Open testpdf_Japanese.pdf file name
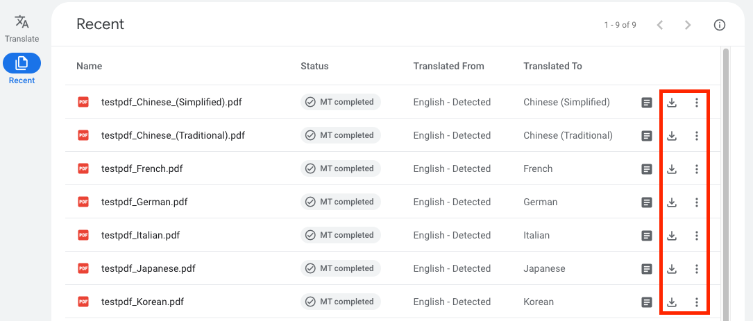The image size is (753, 321). tap(147, 268)
